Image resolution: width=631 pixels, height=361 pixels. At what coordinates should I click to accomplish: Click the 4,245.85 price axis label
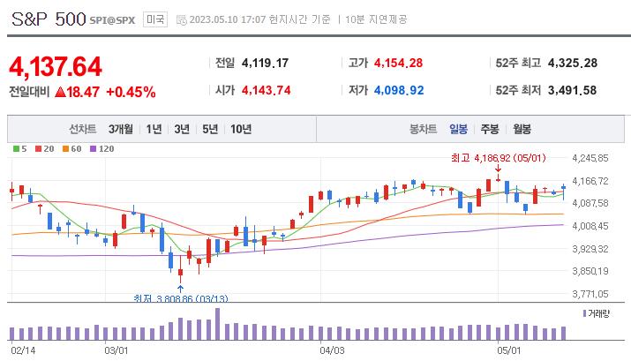click(x=590, y=158)
